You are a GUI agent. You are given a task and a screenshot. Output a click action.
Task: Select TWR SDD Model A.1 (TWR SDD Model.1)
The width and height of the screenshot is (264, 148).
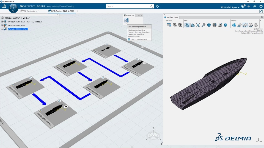(25, 22)
